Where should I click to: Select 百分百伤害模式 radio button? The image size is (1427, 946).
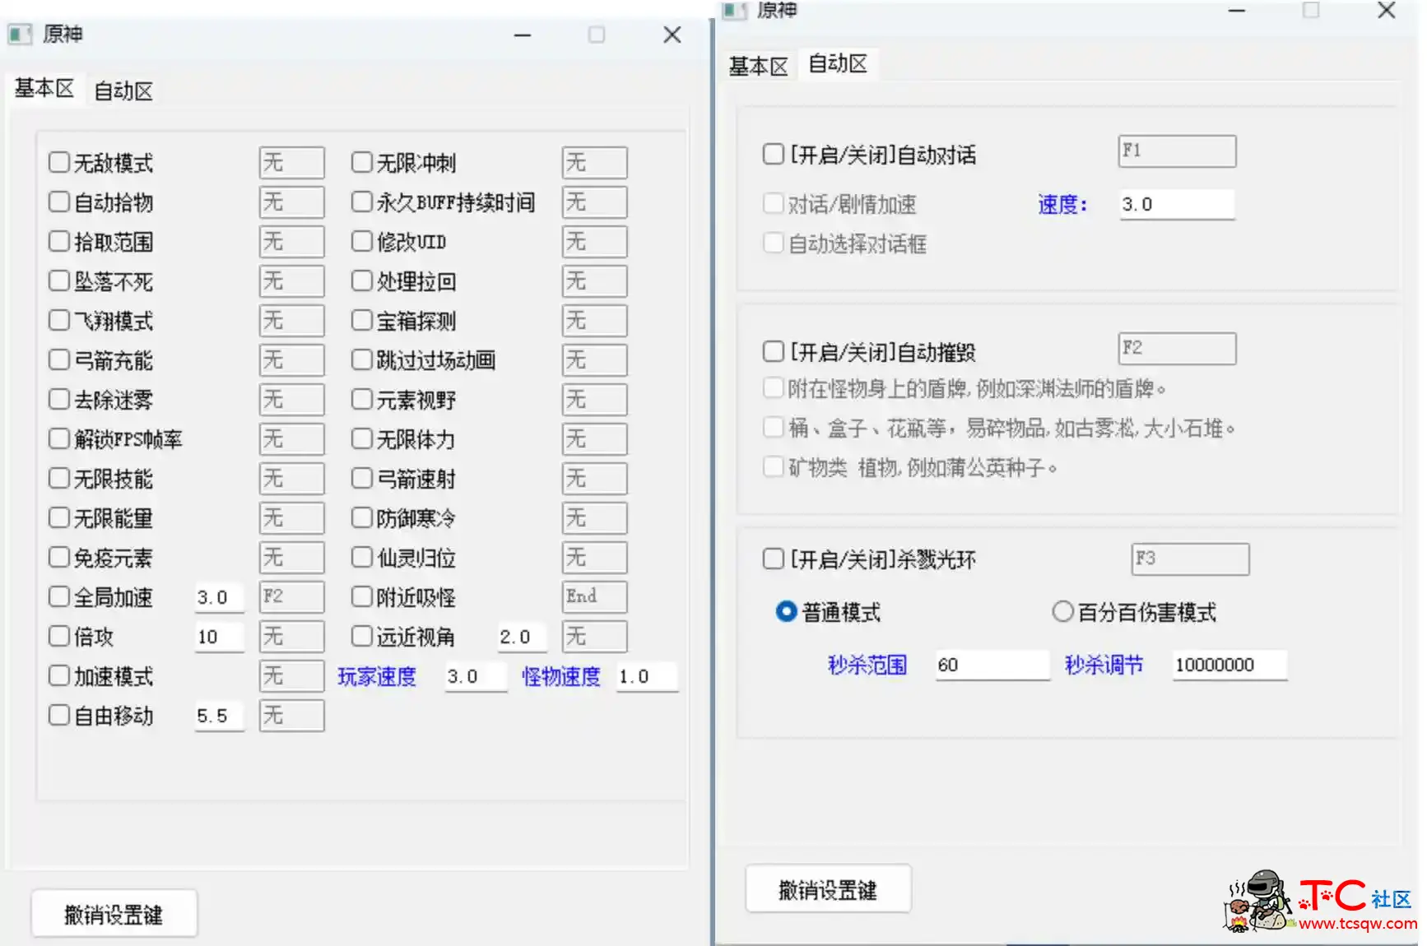click(x=1063, y=611)
